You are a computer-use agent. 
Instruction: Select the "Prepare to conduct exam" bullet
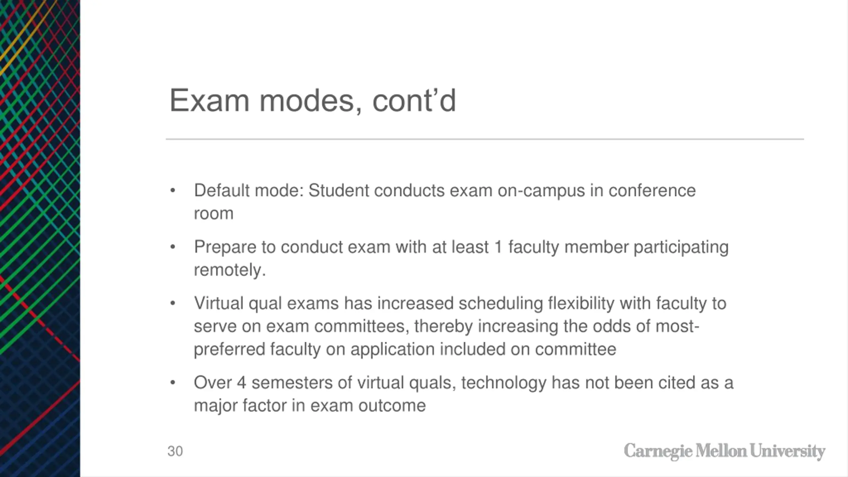pos(461,258)
